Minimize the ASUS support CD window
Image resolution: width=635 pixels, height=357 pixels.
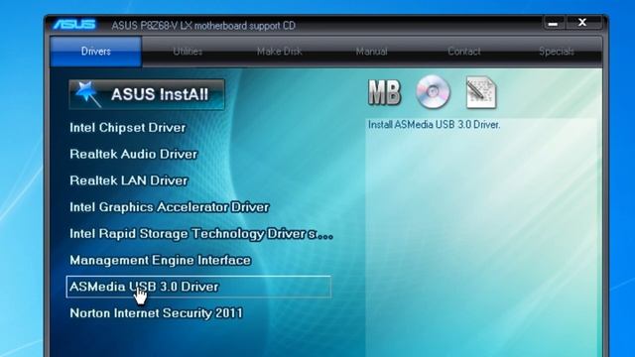554,23
